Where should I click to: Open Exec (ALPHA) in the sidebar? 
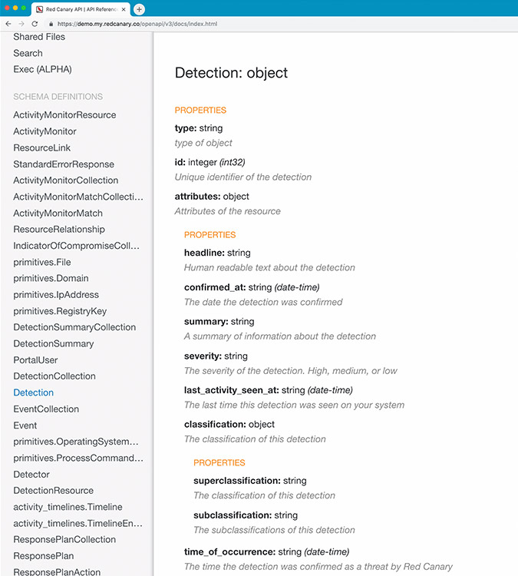42,69
